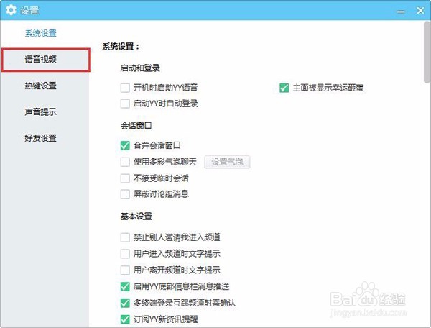Click the 系统设置： page title
431x328 pixels.
121,47
